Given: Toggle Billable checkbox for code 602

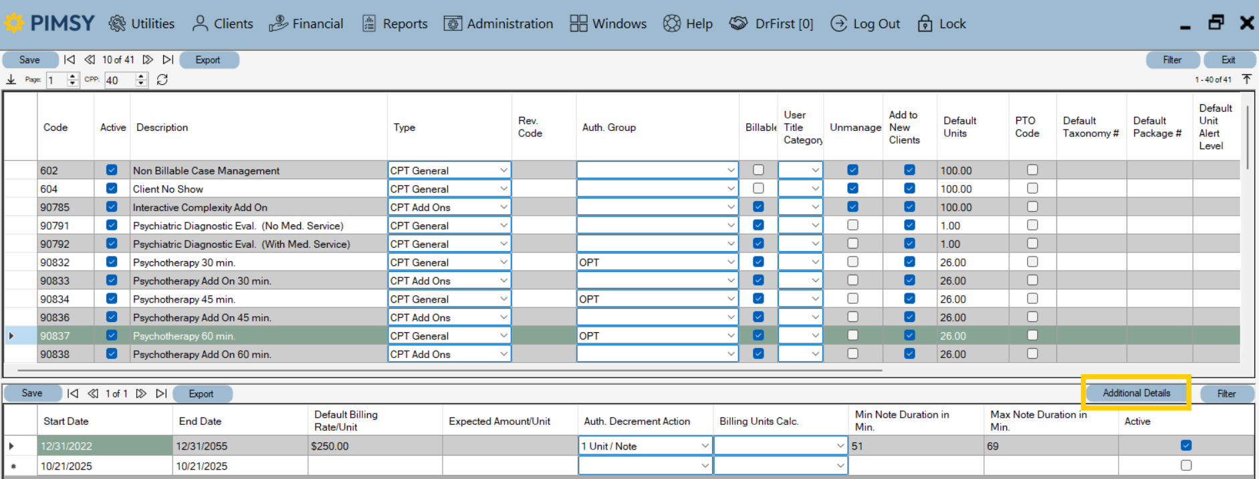Looking at the screenshot, I should (x=758, y=170).
